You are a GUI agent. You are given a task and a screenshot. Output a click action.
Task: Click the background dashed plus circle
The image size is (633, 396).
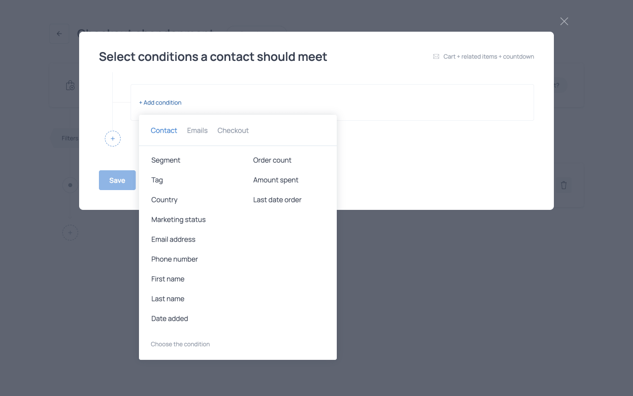coord(70,233)
